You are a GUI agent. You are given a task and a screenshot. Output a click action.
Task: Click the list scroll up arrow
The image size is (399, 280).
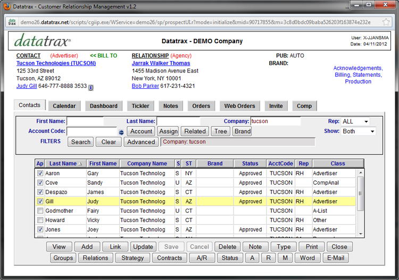coord(360,173)
